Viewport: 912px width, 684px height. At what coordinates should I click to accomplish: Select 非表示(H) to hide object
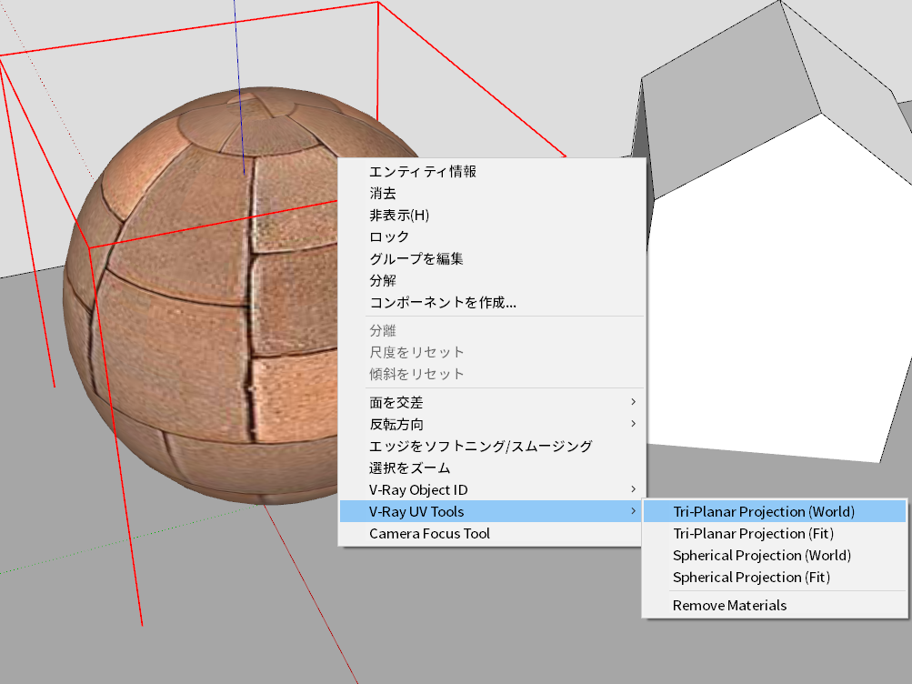(491, 216)
